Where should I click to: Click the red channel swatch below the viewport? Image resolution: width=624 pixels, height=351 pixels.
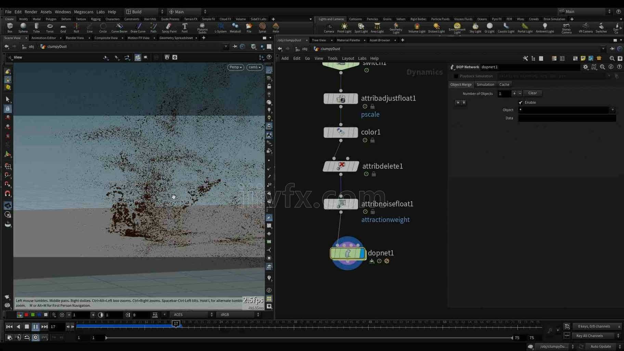(26, 315)
